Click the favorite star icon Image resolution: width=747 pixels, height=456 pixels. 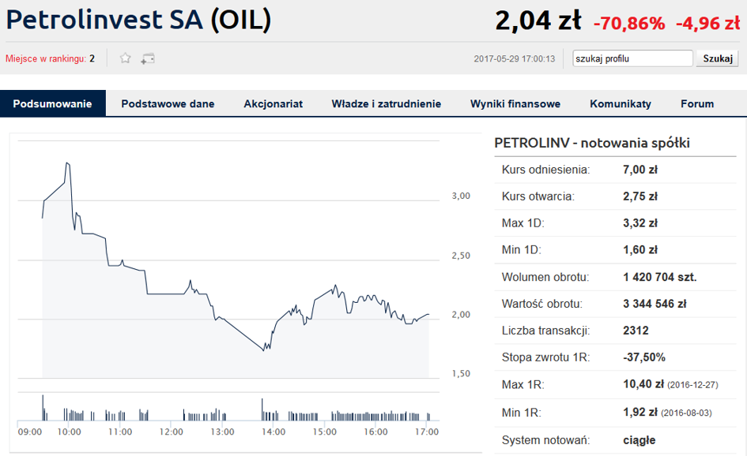tap(126, 58)
